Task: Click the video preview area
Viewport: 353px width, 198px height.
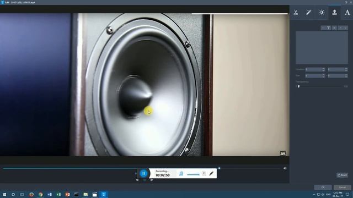Action: (145, 85)
